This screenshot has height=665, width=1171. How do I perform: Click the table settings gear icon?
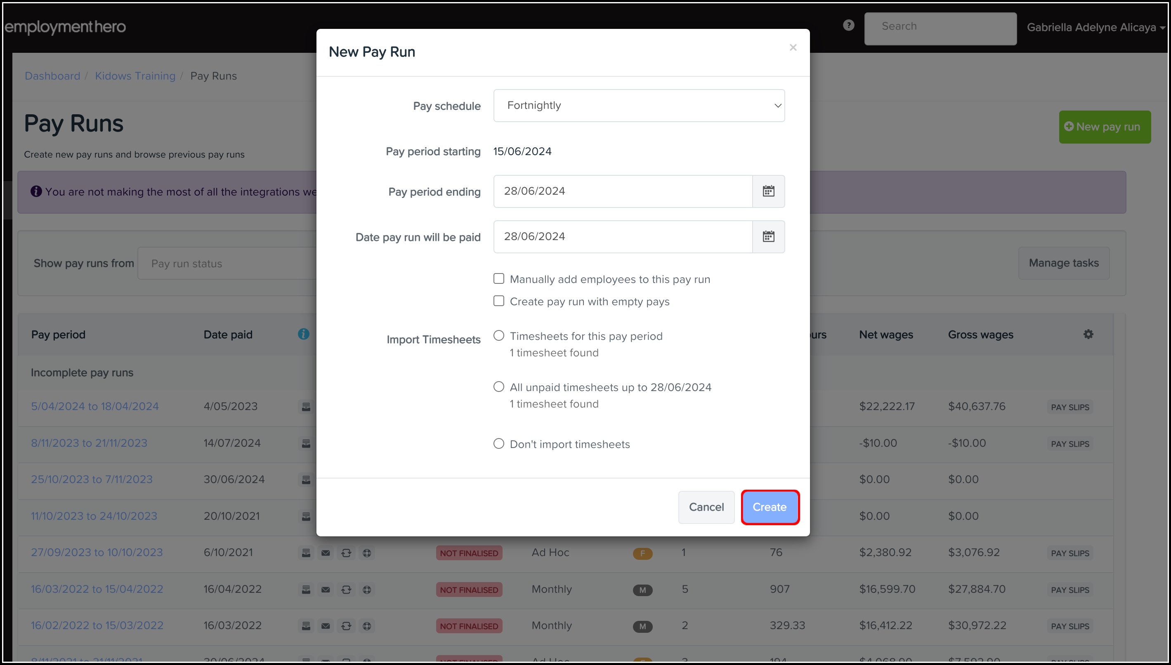1088,334
